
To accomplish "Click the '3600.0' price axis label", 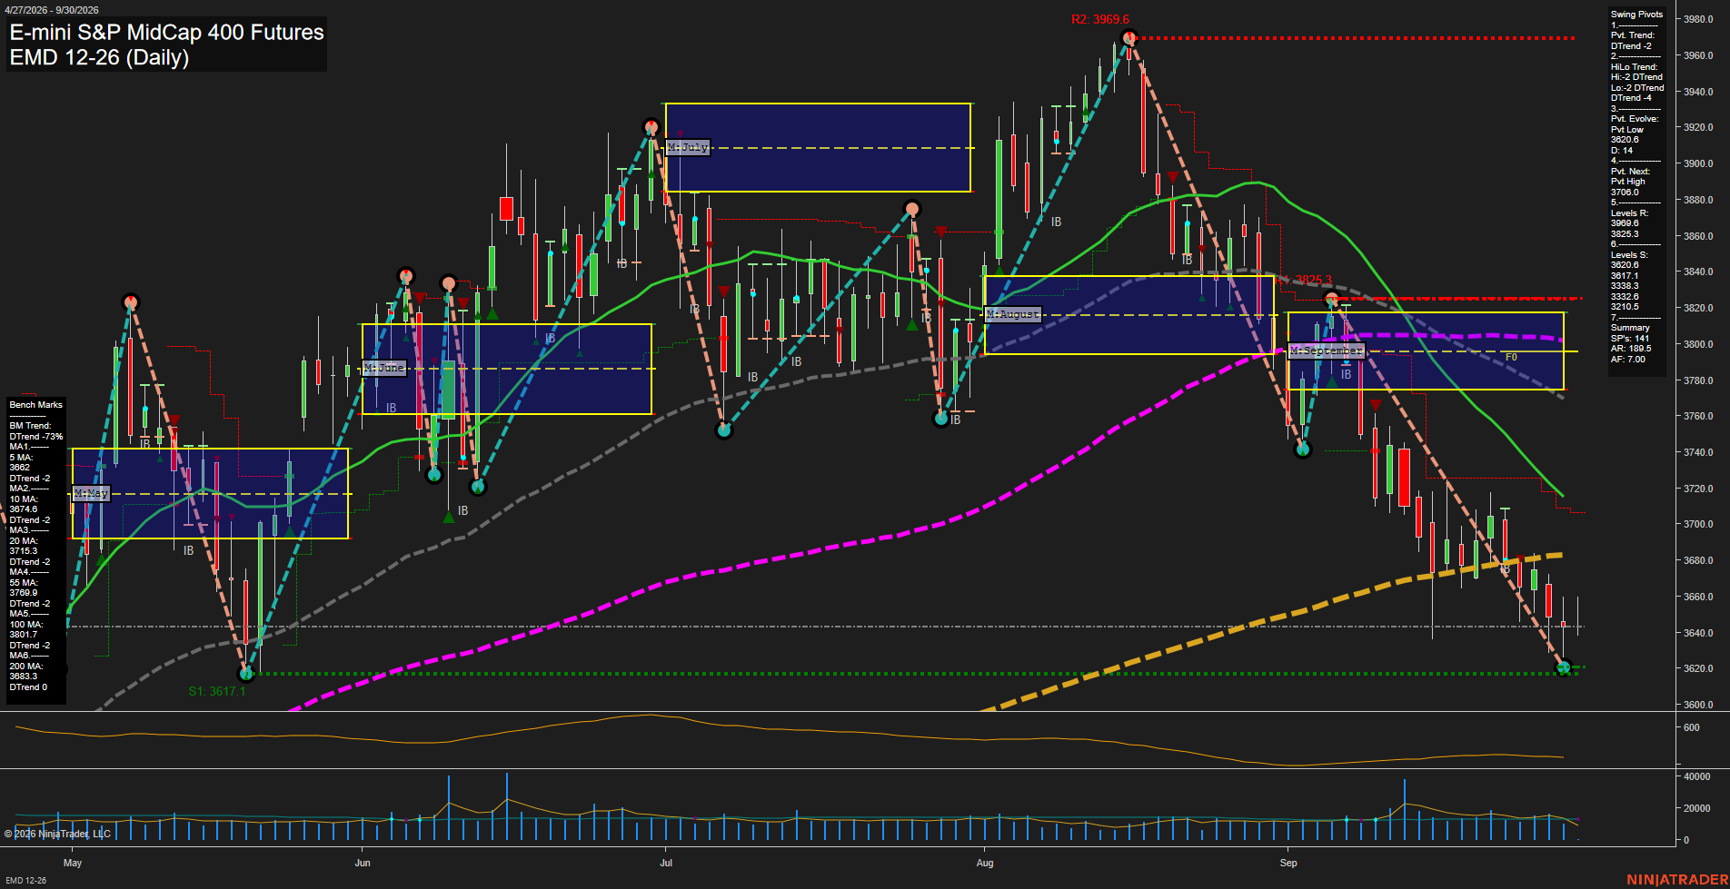I will click(1698, 705).
